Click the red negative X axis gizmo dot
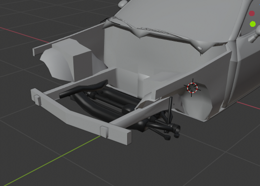Screen dimensions: 260x186 click(x=252, y=14)
